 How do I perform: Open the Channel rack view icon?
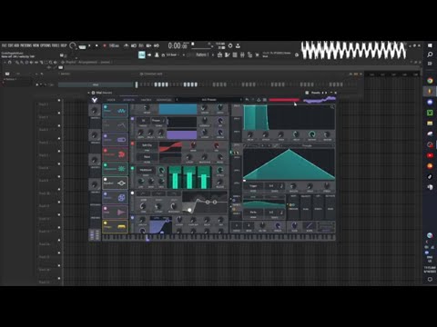[235, 54]
